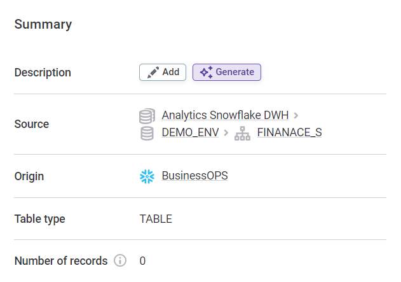
Task: Click the Number of records label
Action: [x=61, y=261]
